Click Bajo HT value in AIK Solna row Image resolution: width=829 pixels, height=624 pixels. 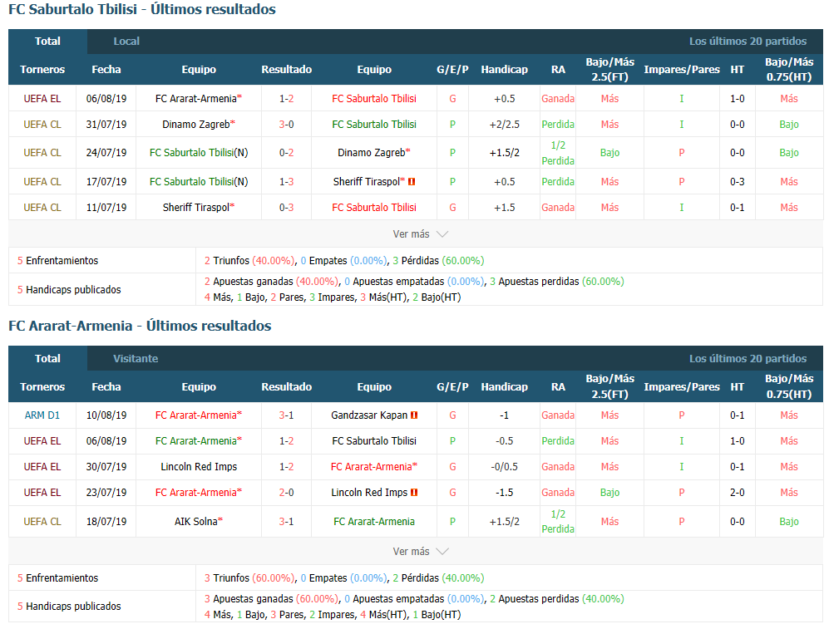(789, 522)
